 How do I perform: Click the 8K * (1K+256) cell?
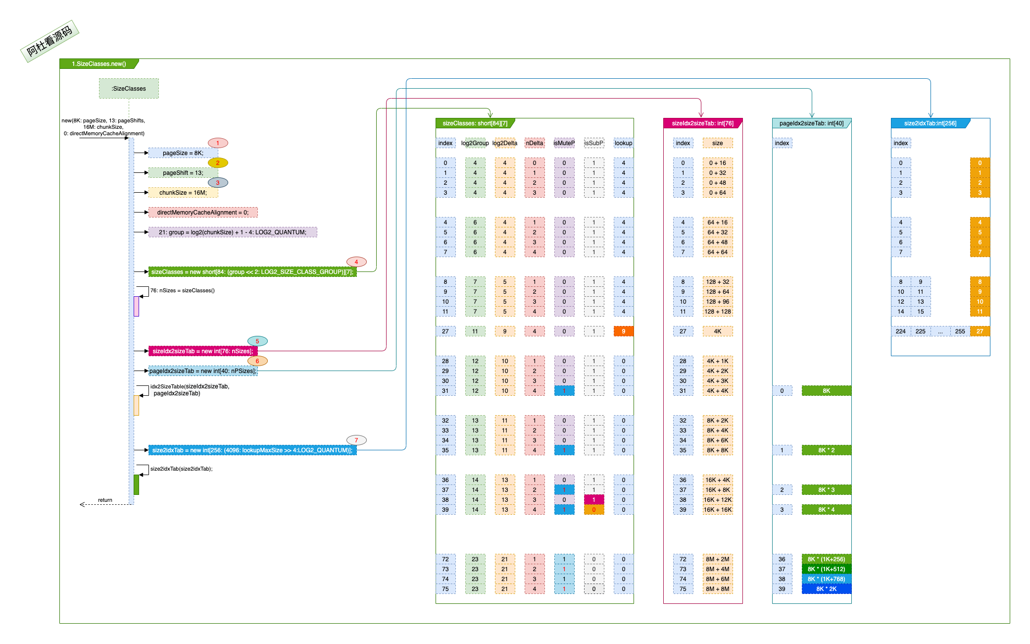point(827,559)
